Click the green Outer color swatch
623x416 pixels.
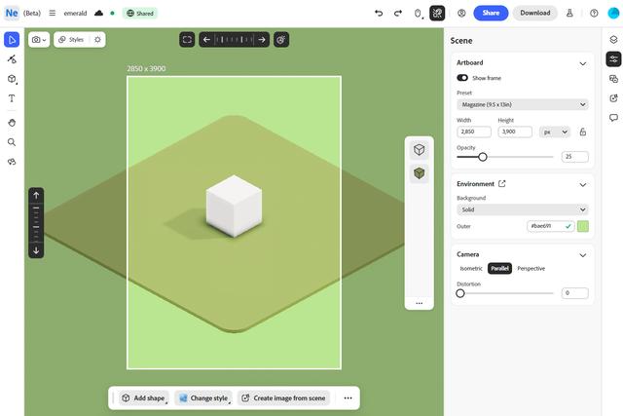583,226
